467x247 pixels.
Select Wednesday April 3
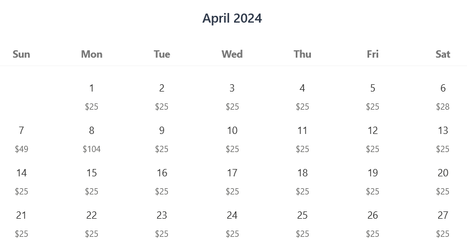pos(232,96)
